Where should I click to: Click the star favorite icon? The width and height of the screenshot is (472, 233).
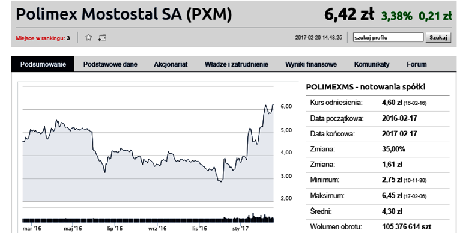(88, 38)
